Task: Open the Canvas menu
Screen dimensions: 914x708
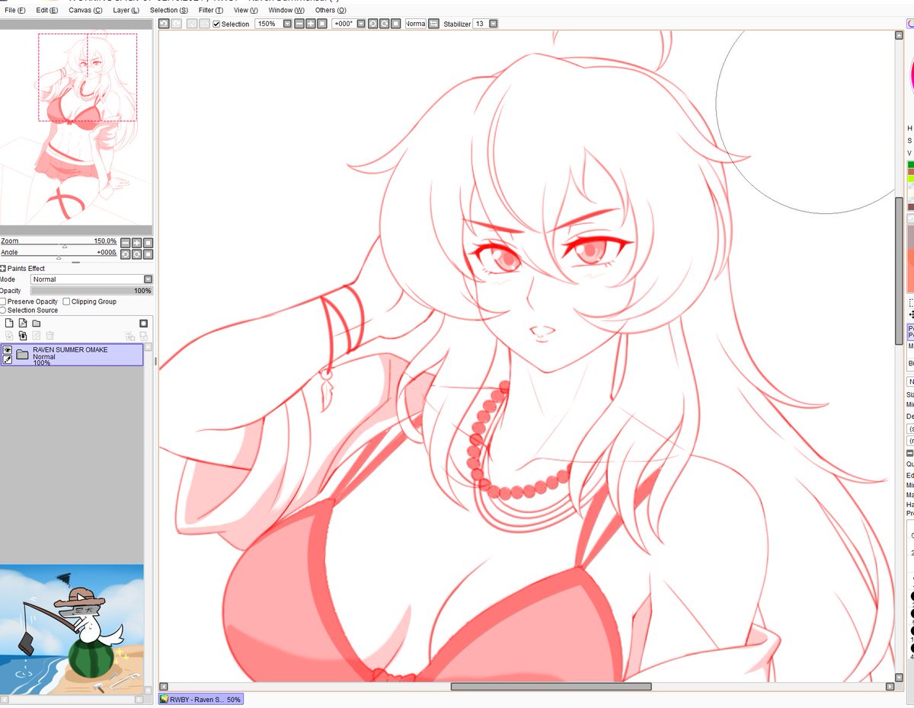Action: pyautogui.click(x=85, y=10)
